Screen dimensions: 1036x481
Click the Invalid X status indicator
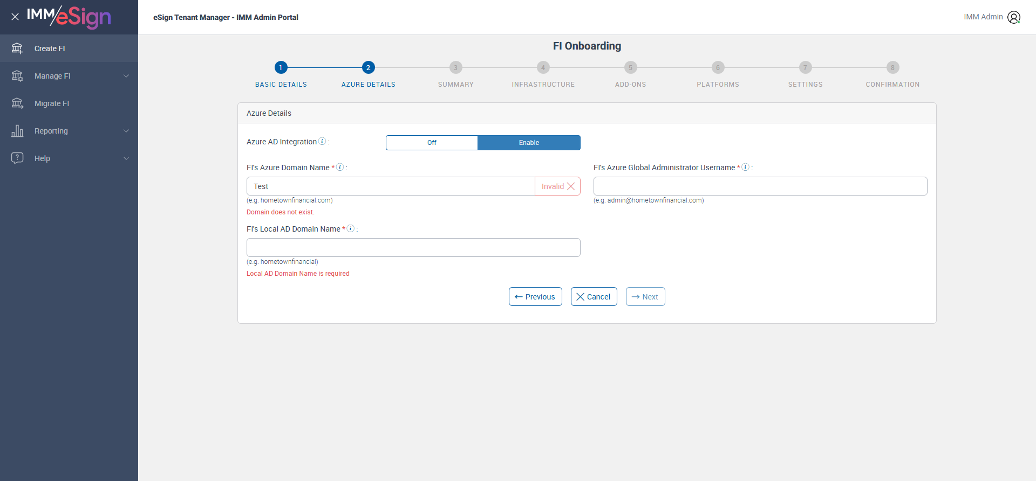tap(558, 186)
